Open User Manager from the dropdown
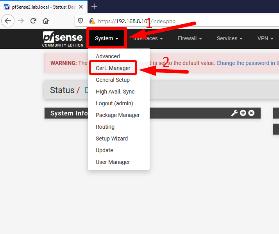Viewport: 279px width, 234px height. (113, 162)
